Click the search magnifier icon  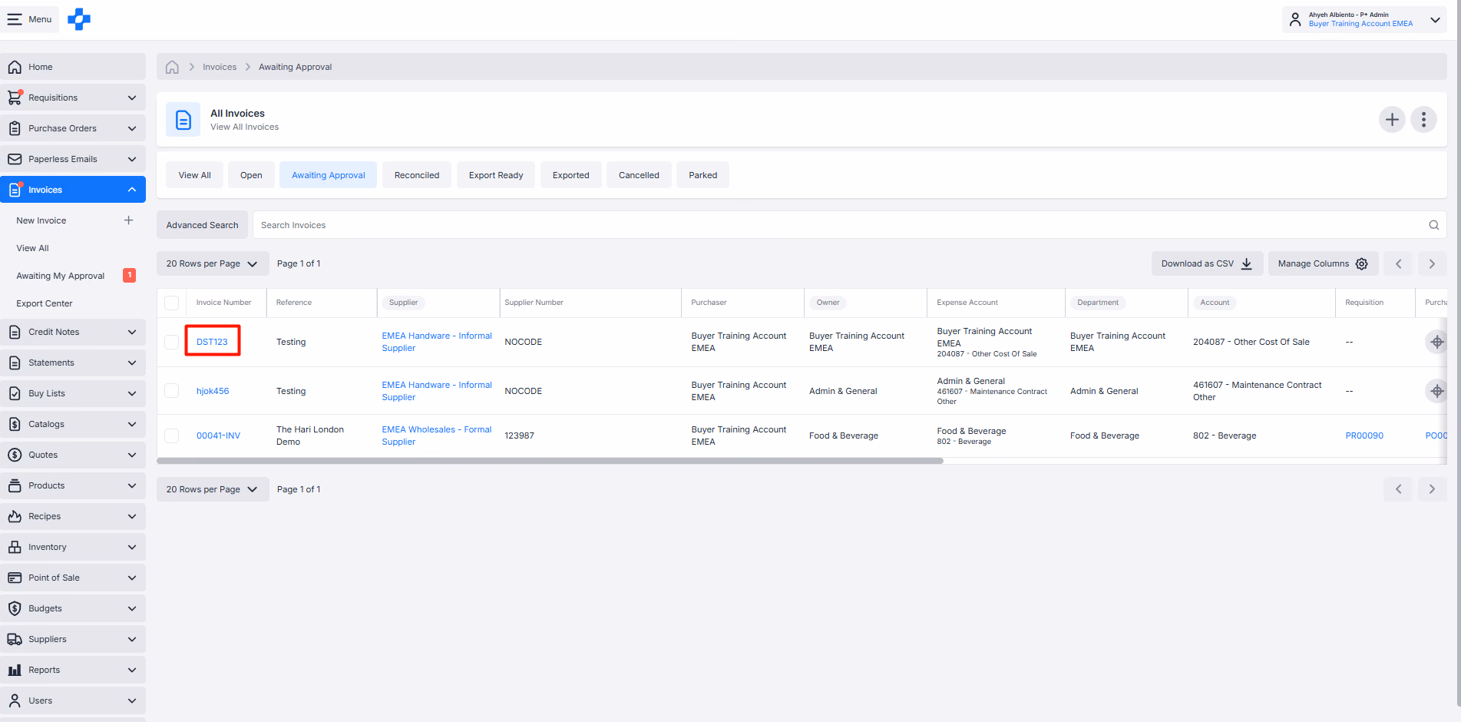[1433, 225]
